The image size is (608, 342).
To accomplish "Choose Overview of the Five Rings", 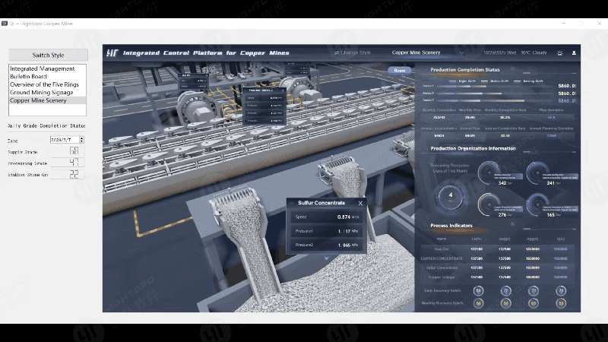I will pyautogui.click(x=44, y=84).
